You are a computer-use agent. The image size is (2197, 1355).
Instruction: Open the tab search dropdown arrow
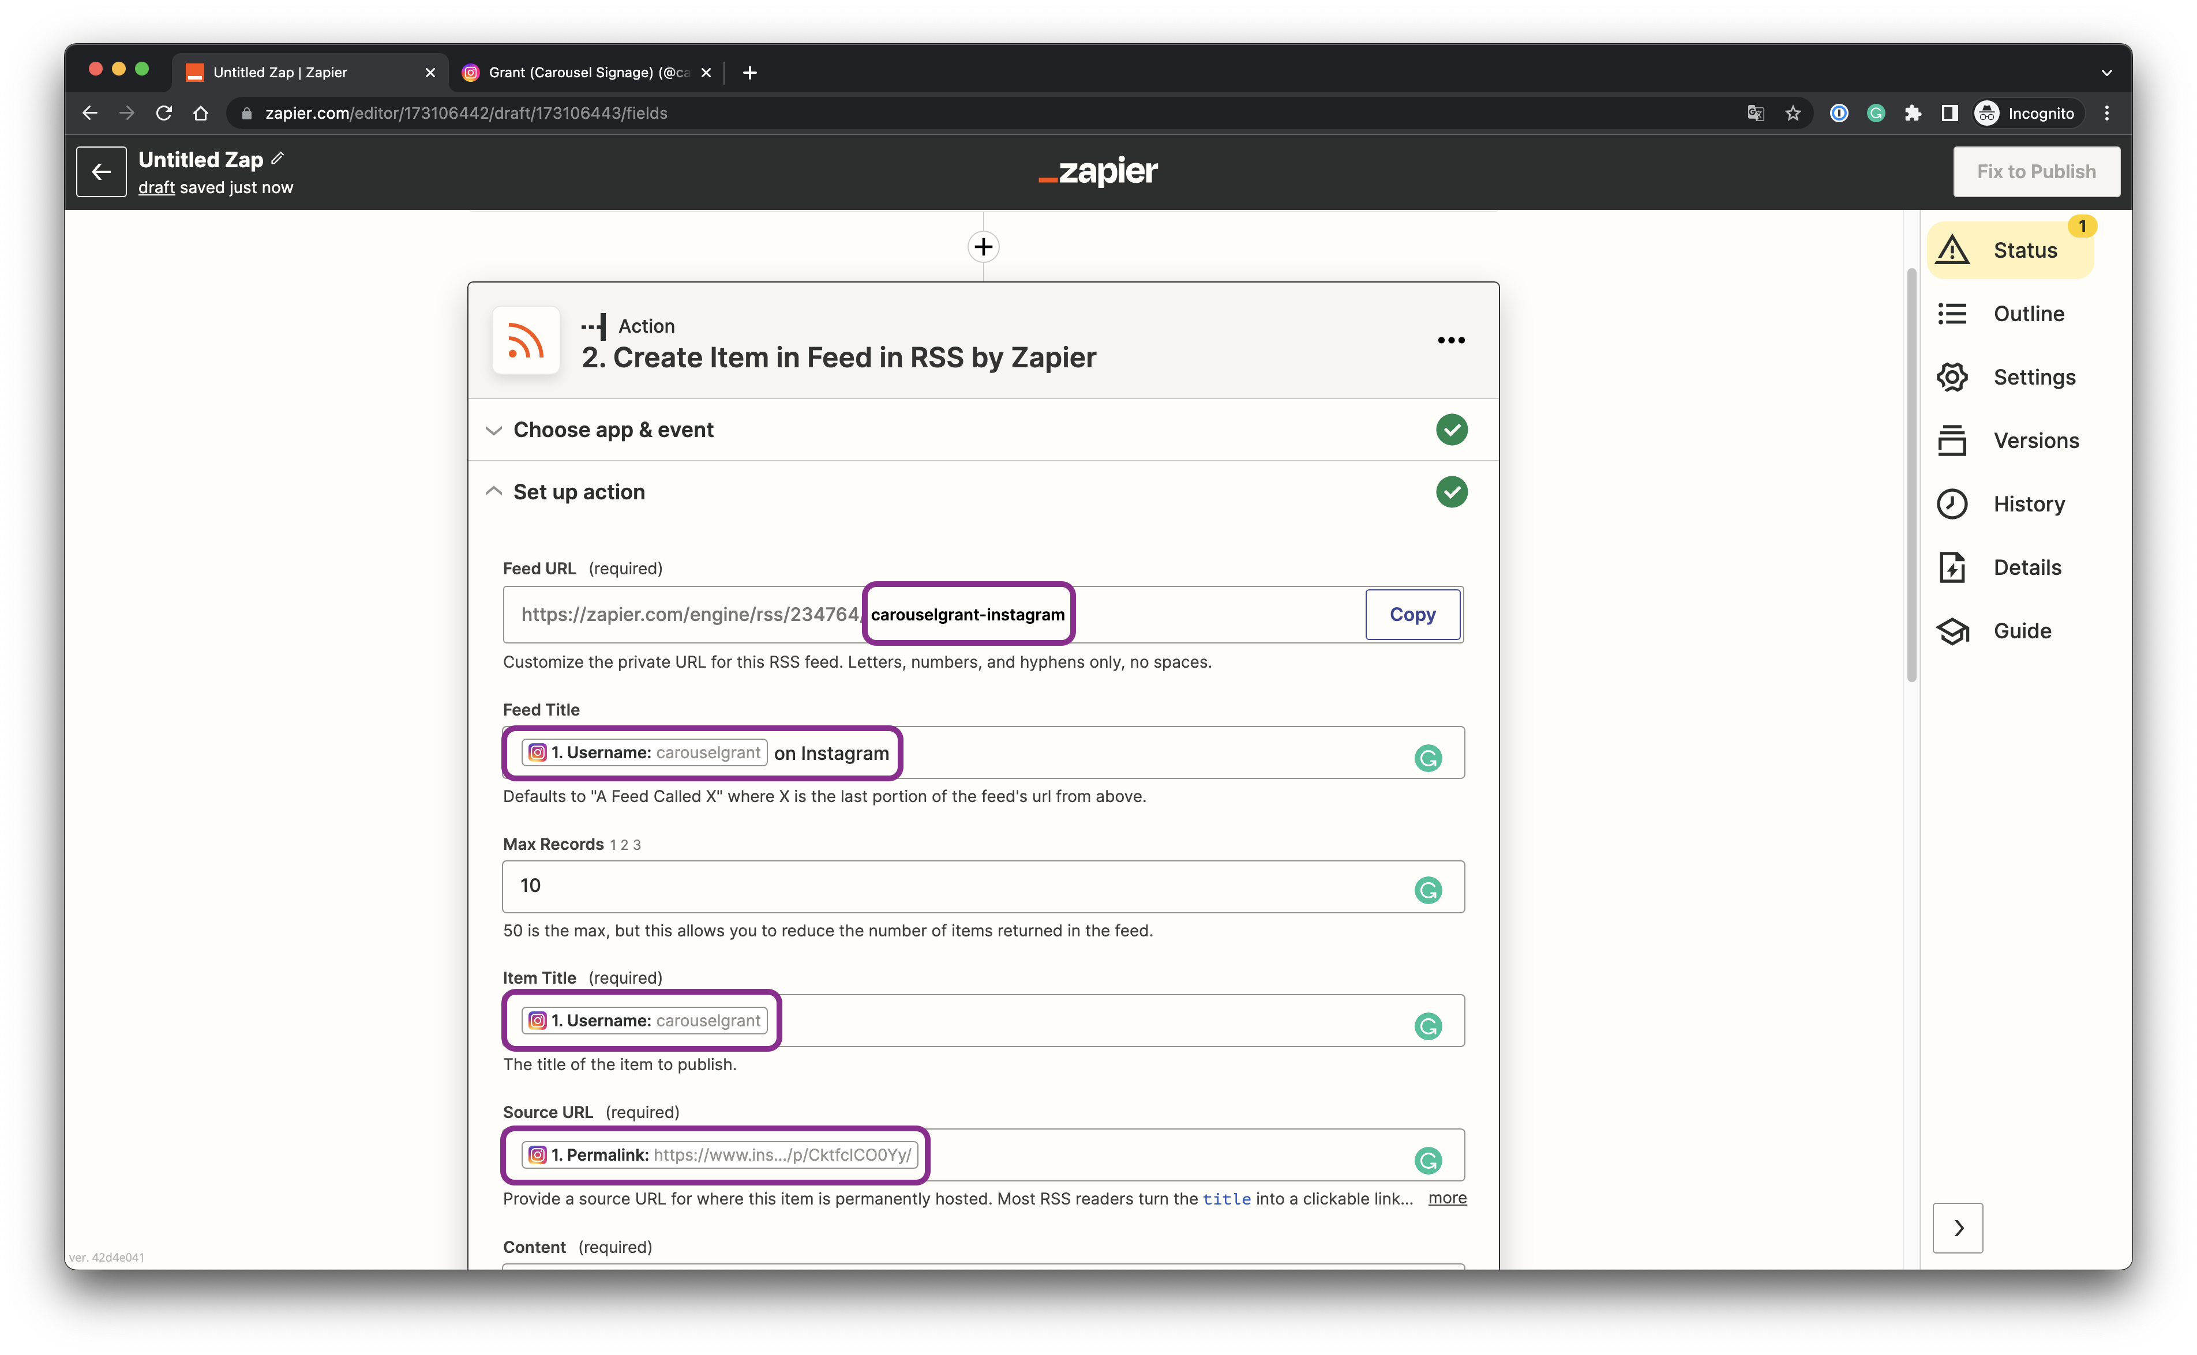pyautogui.click(x=2106, y=73)
